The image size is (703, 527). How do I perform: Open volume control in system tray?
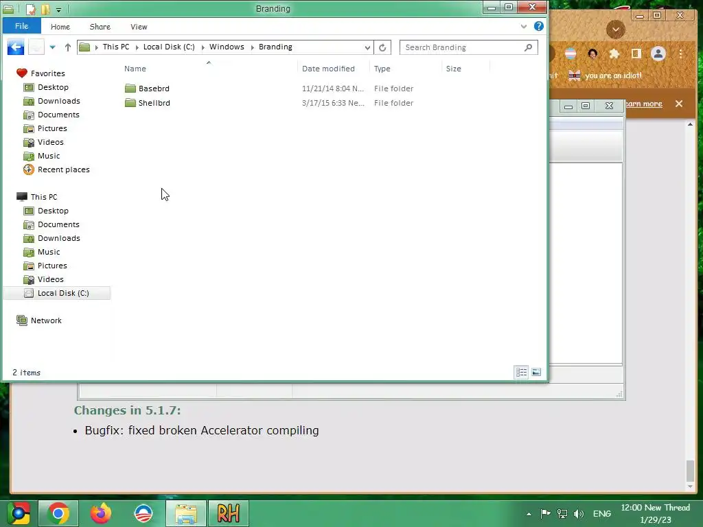pos(578,513)
